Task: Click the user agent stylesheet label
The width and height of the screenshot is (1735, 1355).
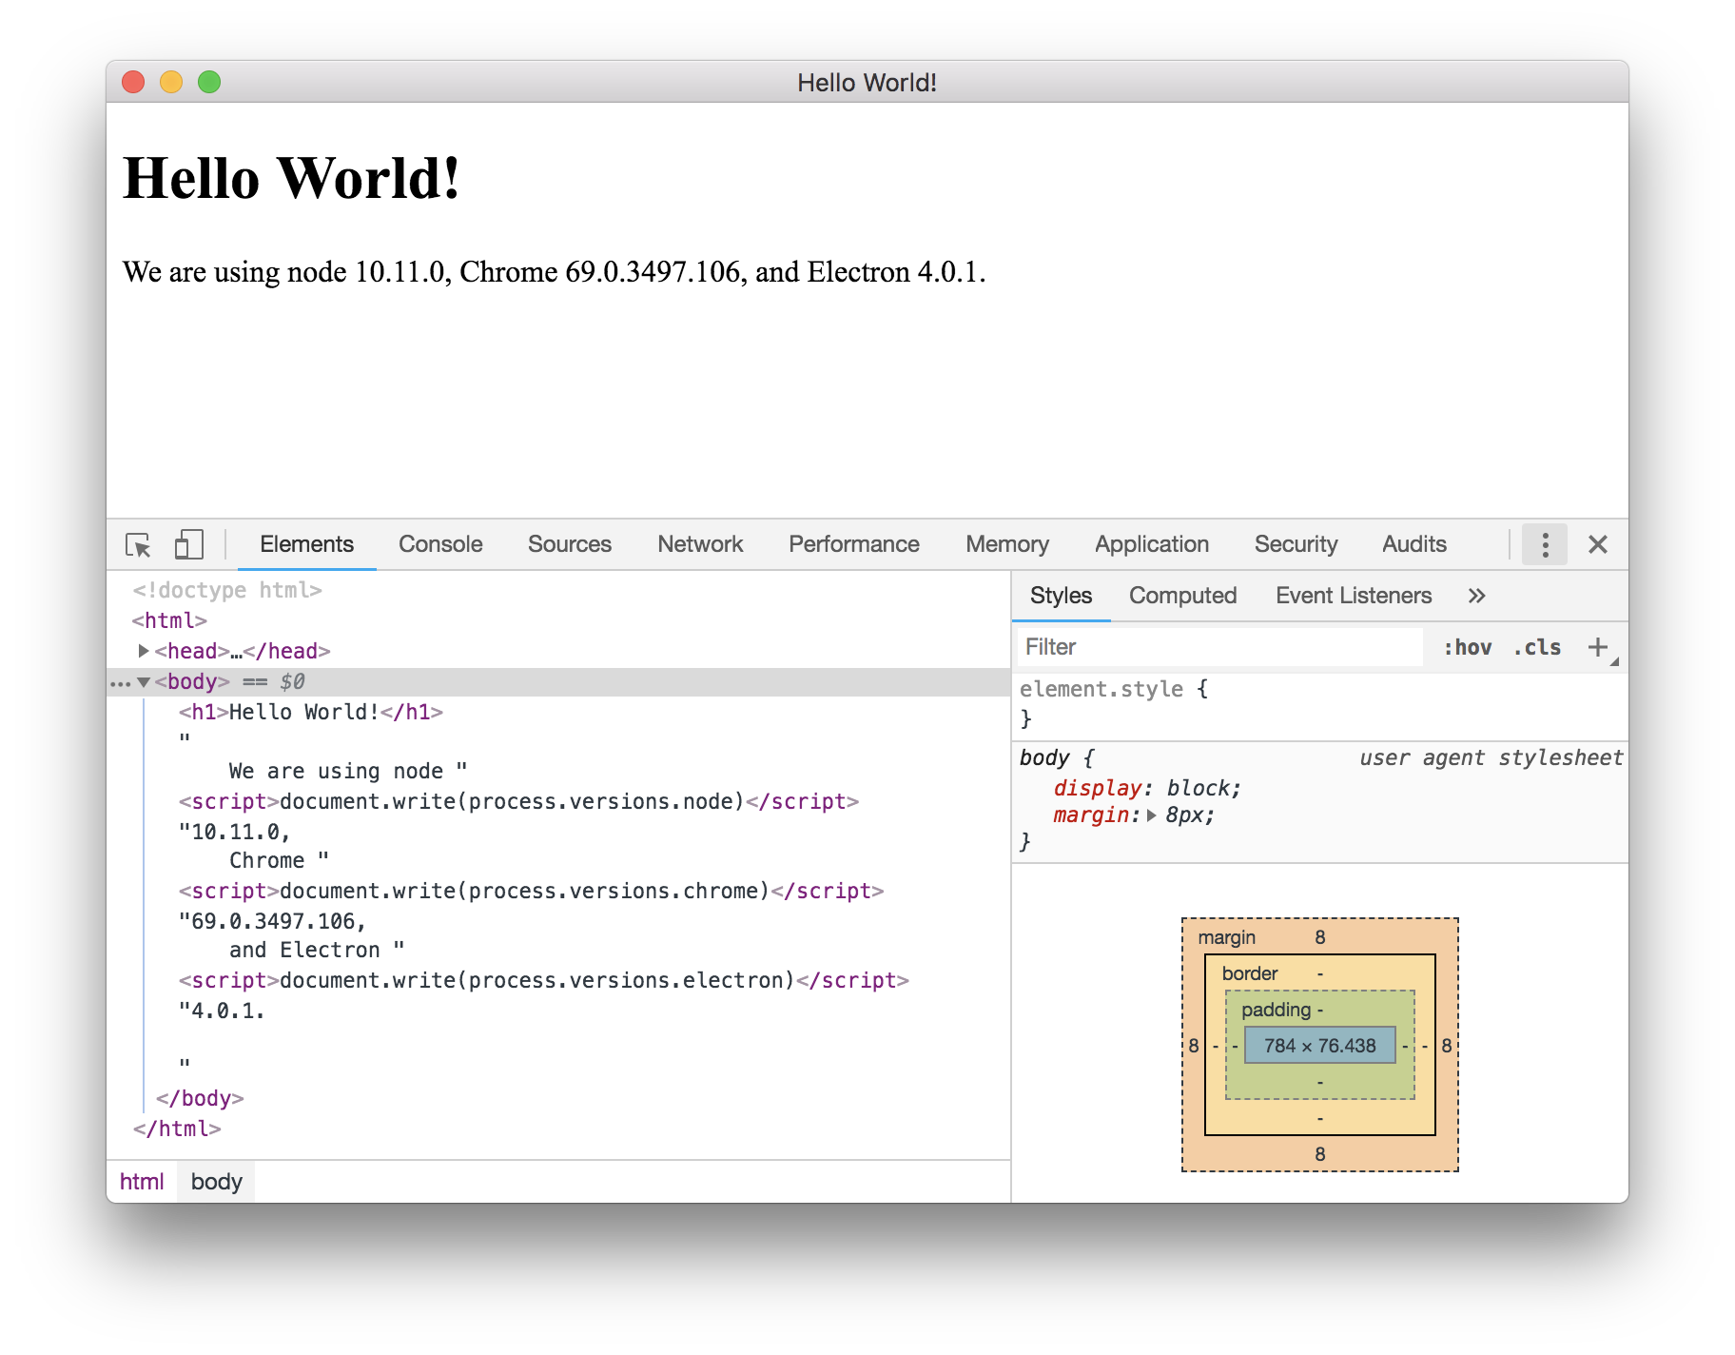Action: coord(1491,757)
